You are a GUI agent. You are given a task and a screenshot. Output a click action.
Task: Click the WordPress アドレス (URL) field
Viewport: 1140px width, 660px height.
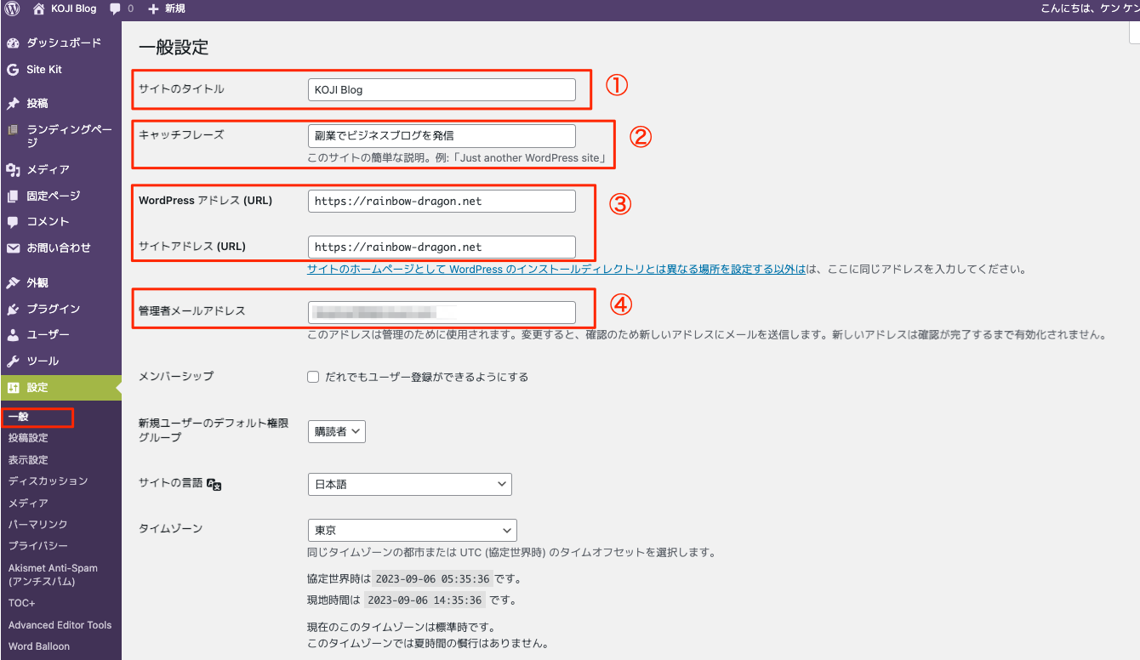point(442,201)
